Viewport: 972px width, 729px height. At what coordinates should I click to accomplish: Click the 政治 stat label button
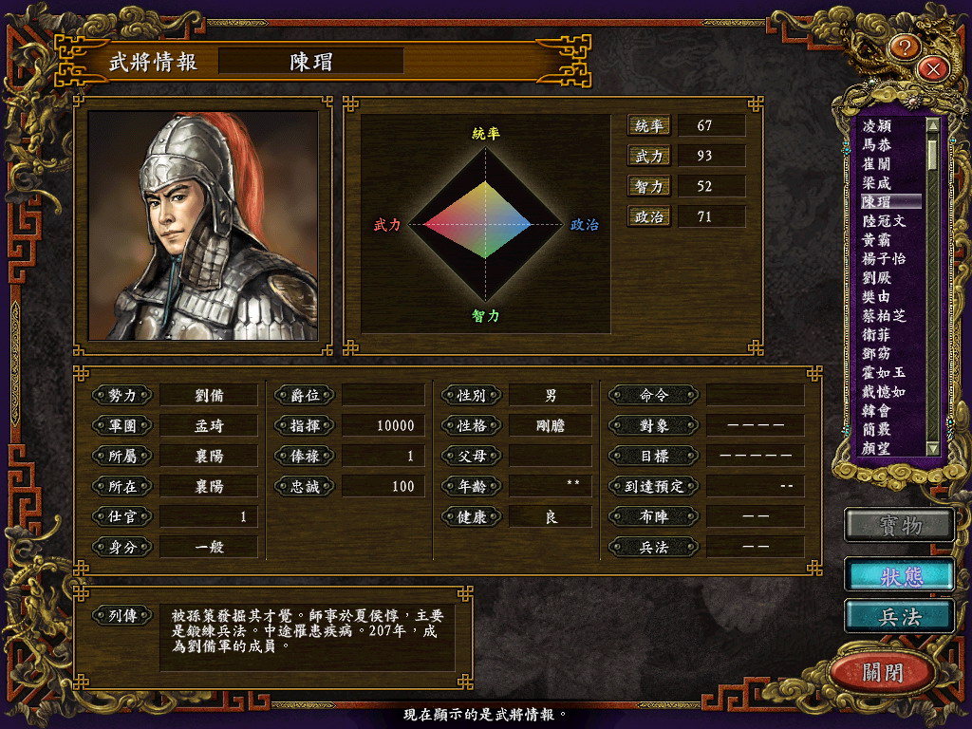[648, 216]
